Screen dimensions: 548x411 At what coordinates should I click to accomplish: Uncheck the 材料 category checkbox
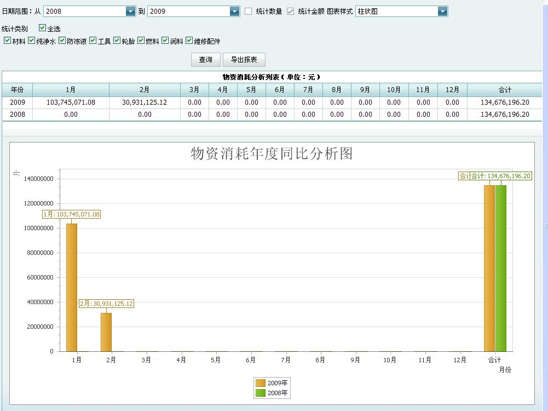coord(7,41)
